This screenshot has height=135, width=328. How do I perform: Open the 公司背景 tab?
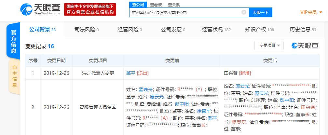click(x=42, y=30)
